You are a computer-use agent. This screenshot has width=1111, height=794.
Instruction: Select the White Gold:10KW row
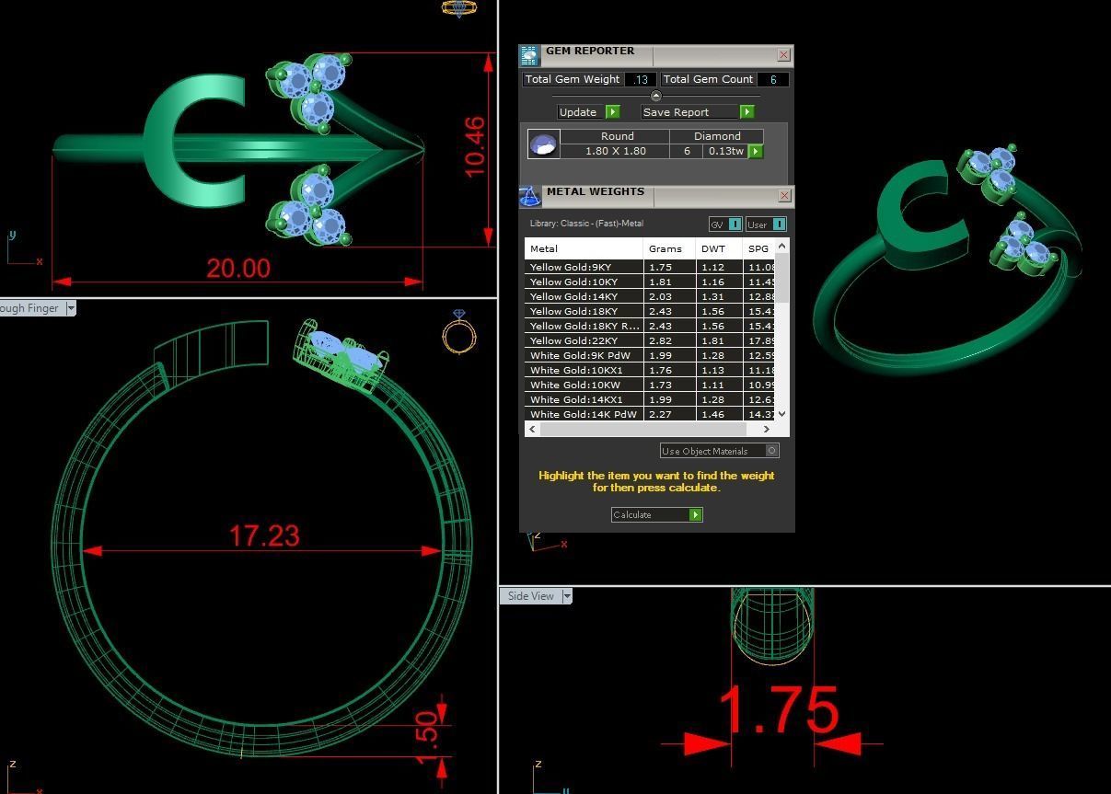584,385
